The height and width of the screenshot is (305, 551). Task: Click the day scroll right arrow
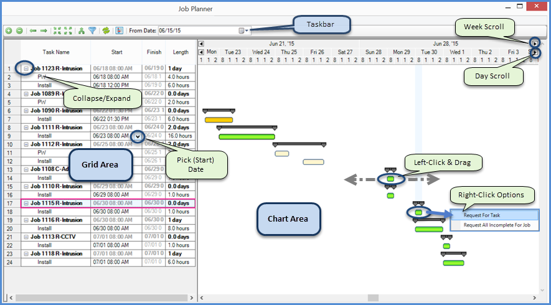click(x=535, y=53)
